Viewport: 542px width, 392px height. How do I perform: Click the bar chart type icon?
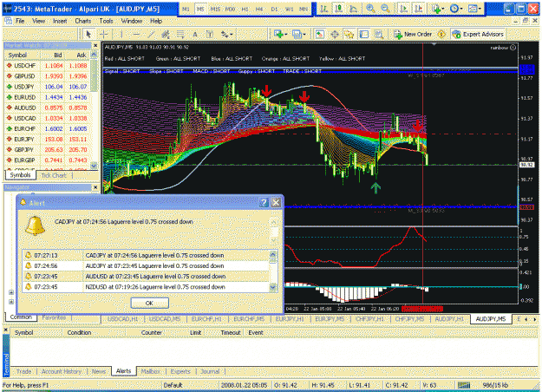[323, 9]
